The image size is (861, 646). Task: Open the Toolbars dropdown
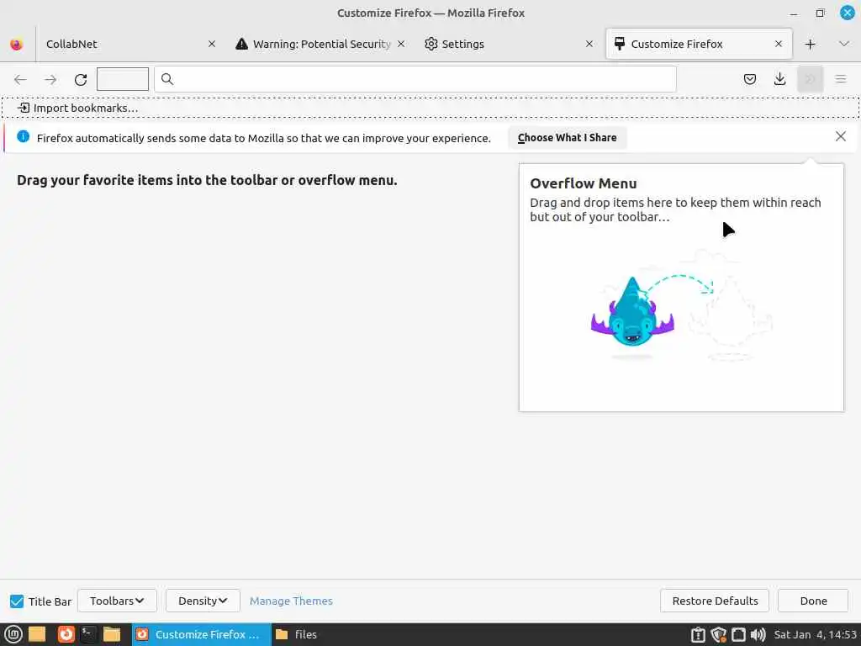[x=117, y=601]
